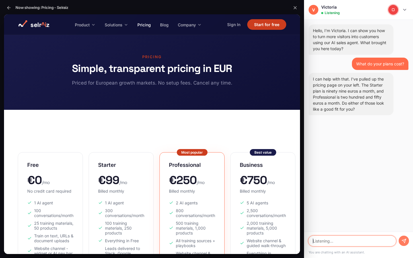Click checkmark beside '25 training materials, 50 products'
413x258 pixels.
tap(30, 226)
